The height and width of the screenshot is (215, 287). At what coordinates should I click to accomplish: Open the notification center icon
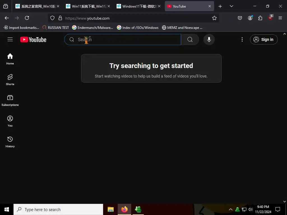click(x=278, y=209)
